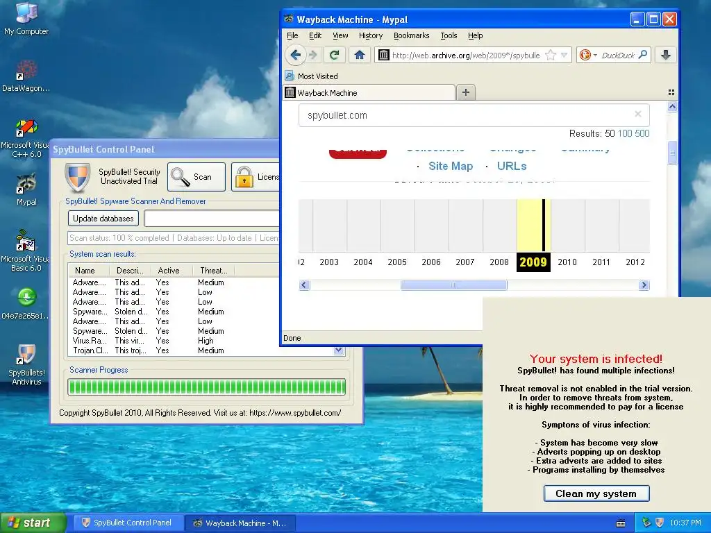Open the View menu in Mypal
The image size is (711, 533).
(x=340, y=35)
